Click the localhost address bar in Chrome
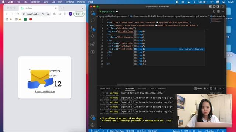The image size is (236, 132). 33,14
